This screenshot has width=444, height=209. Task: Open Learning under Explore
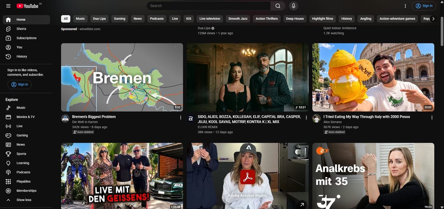(x=26, y=163)
